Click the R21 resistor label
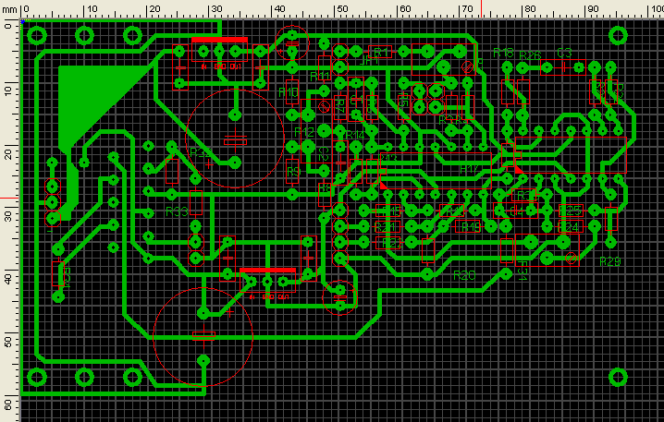The width and height of the screenshot is (664, 422). tap(386, 226)
